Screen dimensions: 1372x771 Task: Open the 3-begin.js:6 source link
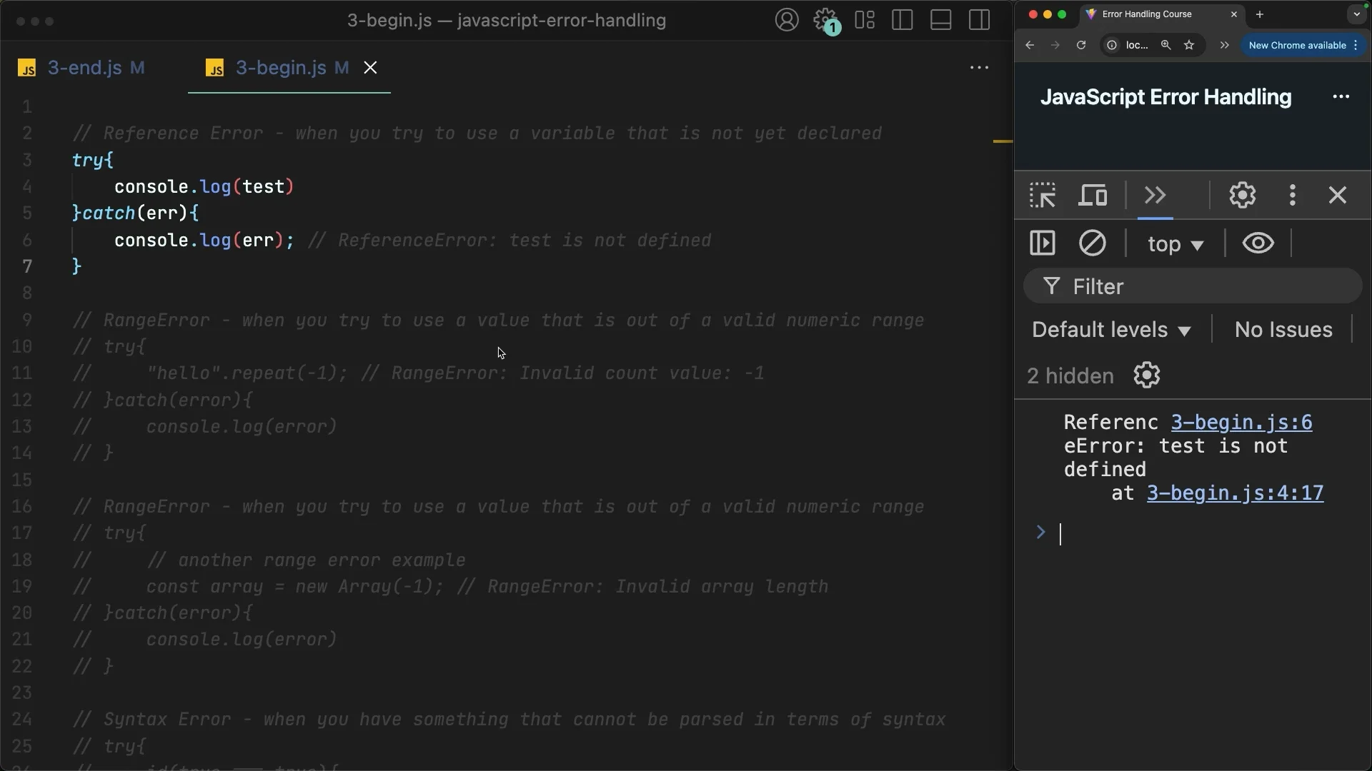pyautogui.click(x=1241, y=423)
